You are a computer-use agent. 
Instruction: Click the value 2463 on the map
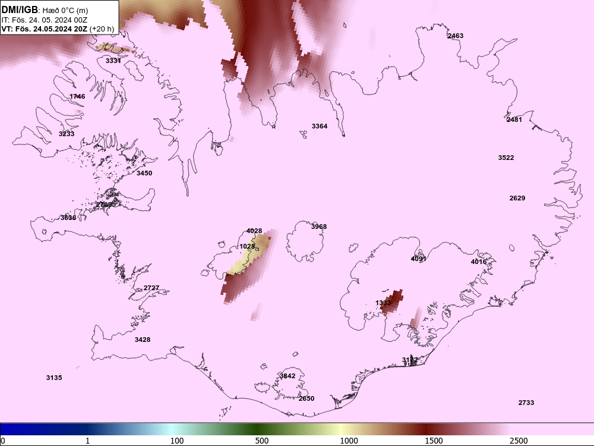pos(456,36)
